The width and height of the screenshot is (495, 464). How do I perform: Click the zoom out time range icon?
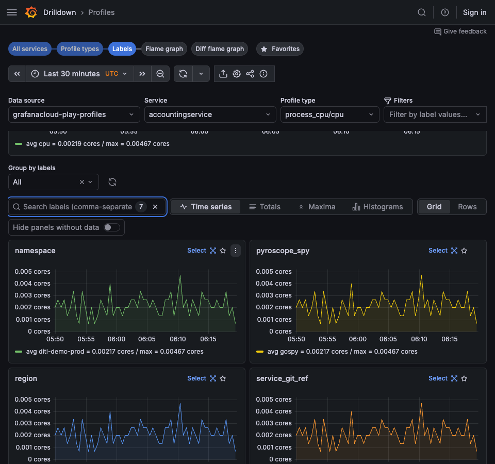click(160, 74)
